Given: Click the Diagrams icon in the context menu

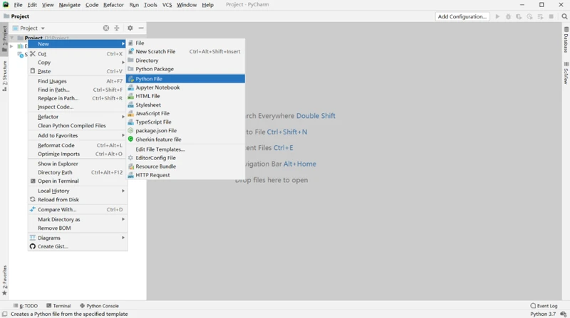Looking at the screenshot, I should pyautogui.click(x=33, y=238).
